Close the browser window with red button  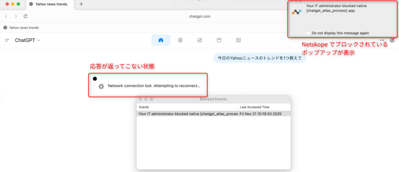click(x=7, y=4)
